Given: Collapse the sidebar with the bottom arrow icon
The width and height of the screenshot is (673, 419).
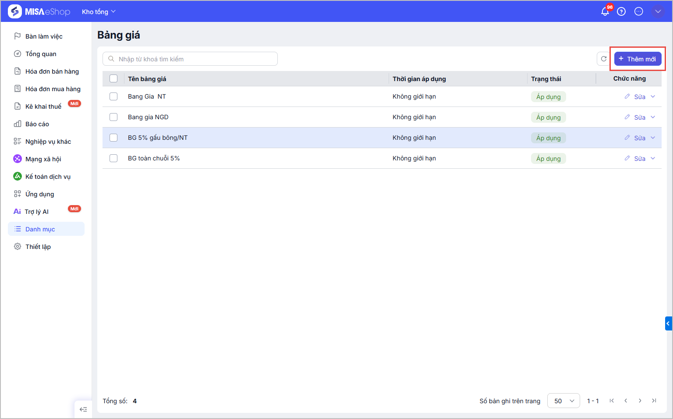Looking at the screenshot, I should click(83, 409).
